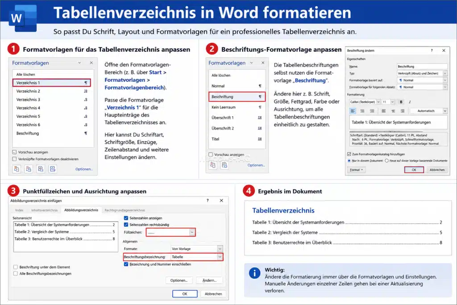Open the Optionen... link in the Verzeichnis styles pane
The width and height of the screenshot is (457, 305).
pos(84,169)
